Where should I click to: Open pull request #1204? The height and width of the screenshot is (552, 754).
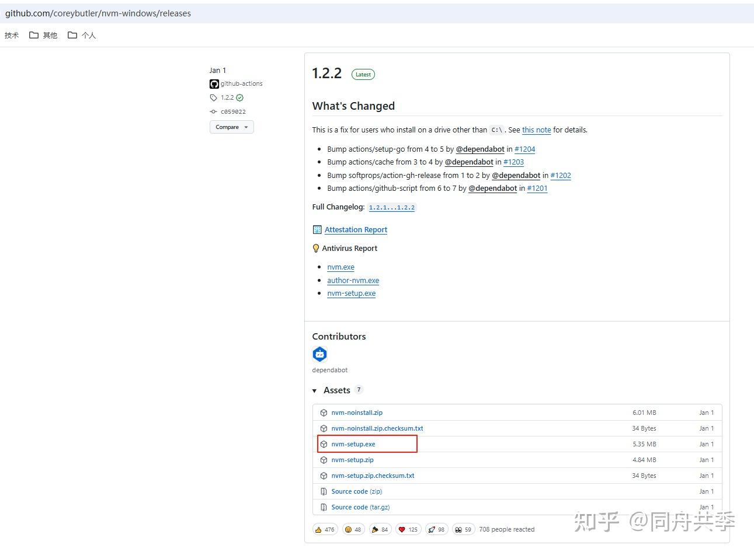tap(524, 149)
